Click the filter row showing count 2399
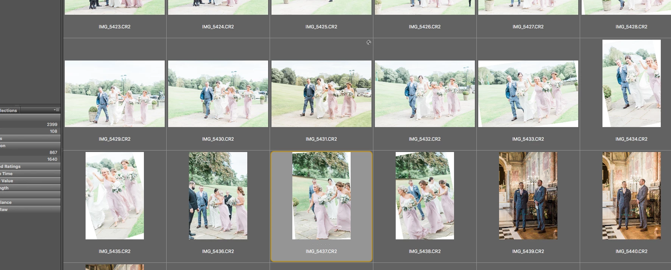The height and width of the screenshot is (270, 671). click(30, 124)
